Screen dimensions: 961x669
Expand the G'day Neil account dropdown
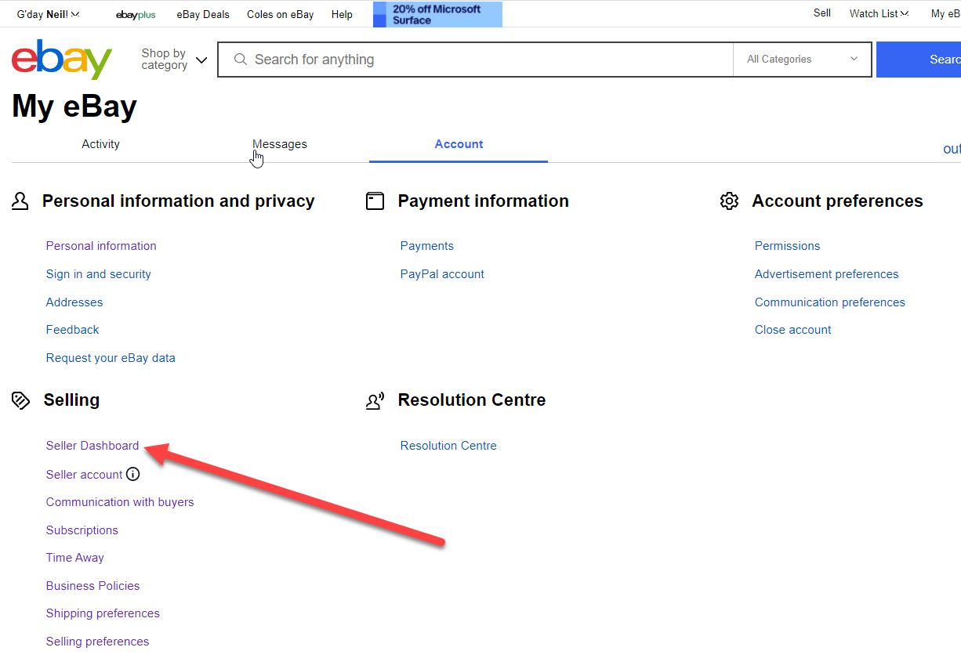pos(48,14)
